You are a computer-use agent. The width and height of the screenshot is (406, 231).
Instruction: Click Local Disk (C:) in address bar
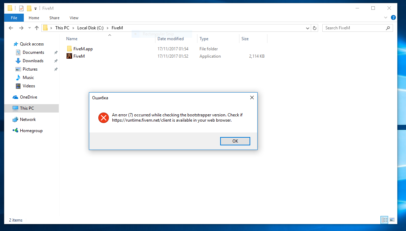[x=90, y=28]
